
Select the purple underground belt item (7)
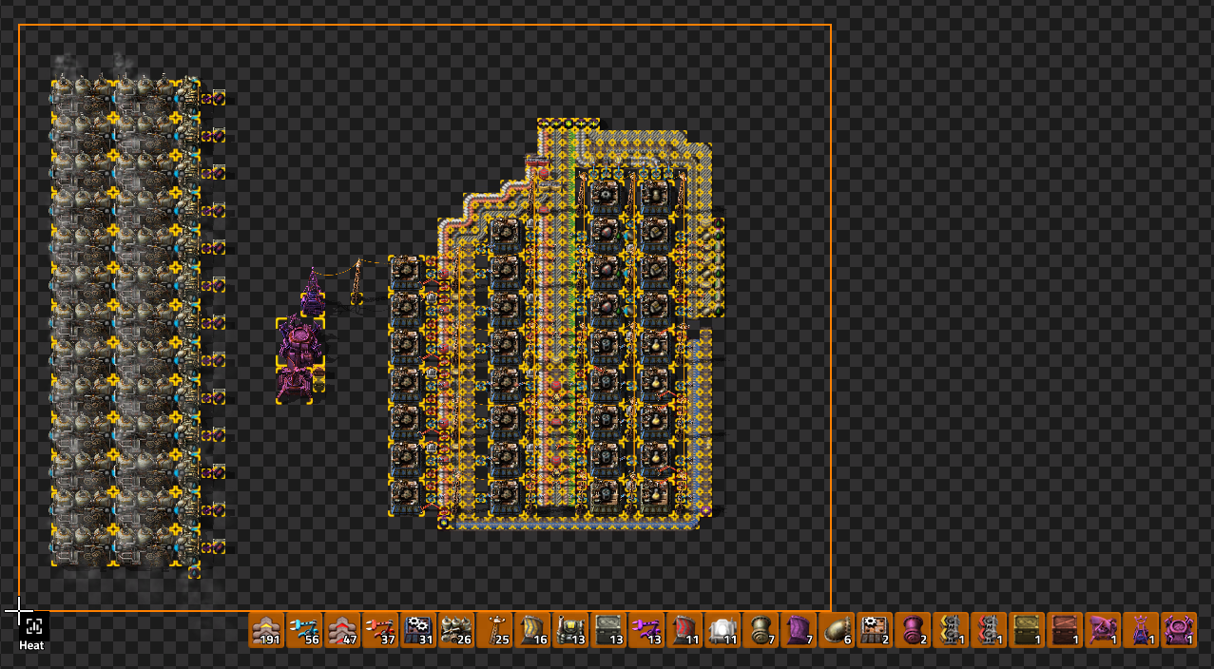tap(799, 630)
